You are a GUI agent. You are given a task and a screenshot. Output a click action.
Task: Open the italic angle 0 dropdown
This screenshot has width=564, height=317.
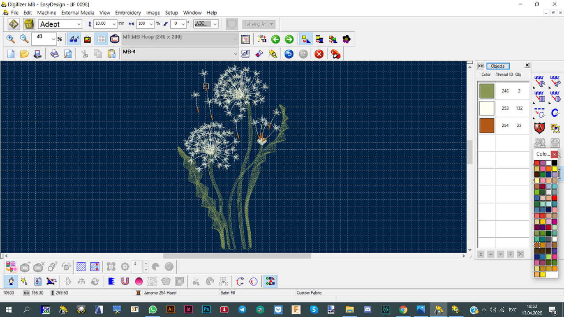(x=183, y=24)
